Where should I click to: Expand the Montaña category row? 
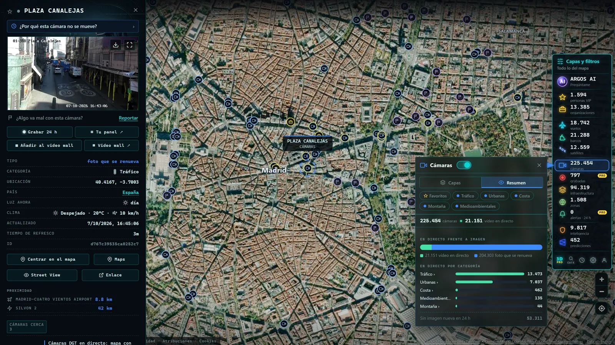point(481,306)
